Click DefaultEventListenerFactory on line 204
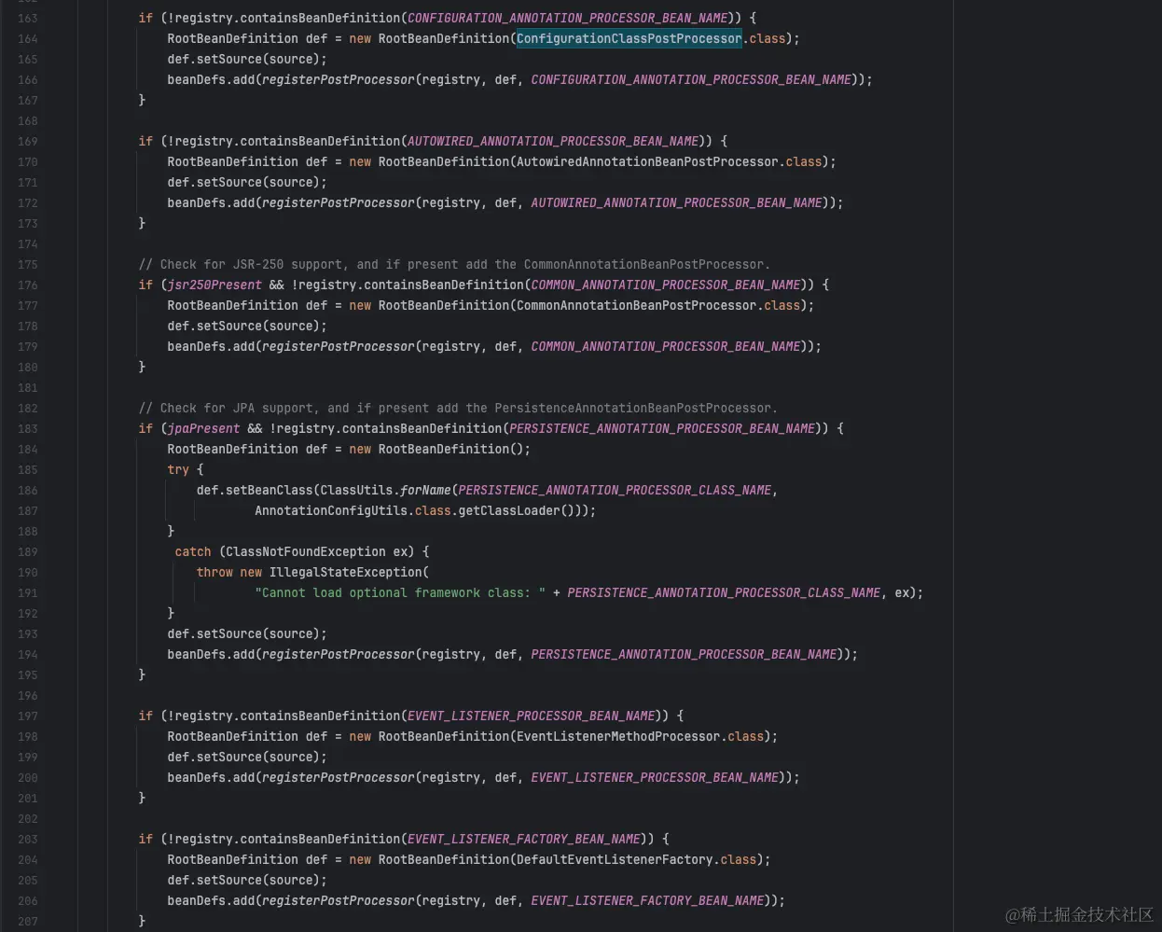Viewport: 1162px width, 932px height. point(615,859)
